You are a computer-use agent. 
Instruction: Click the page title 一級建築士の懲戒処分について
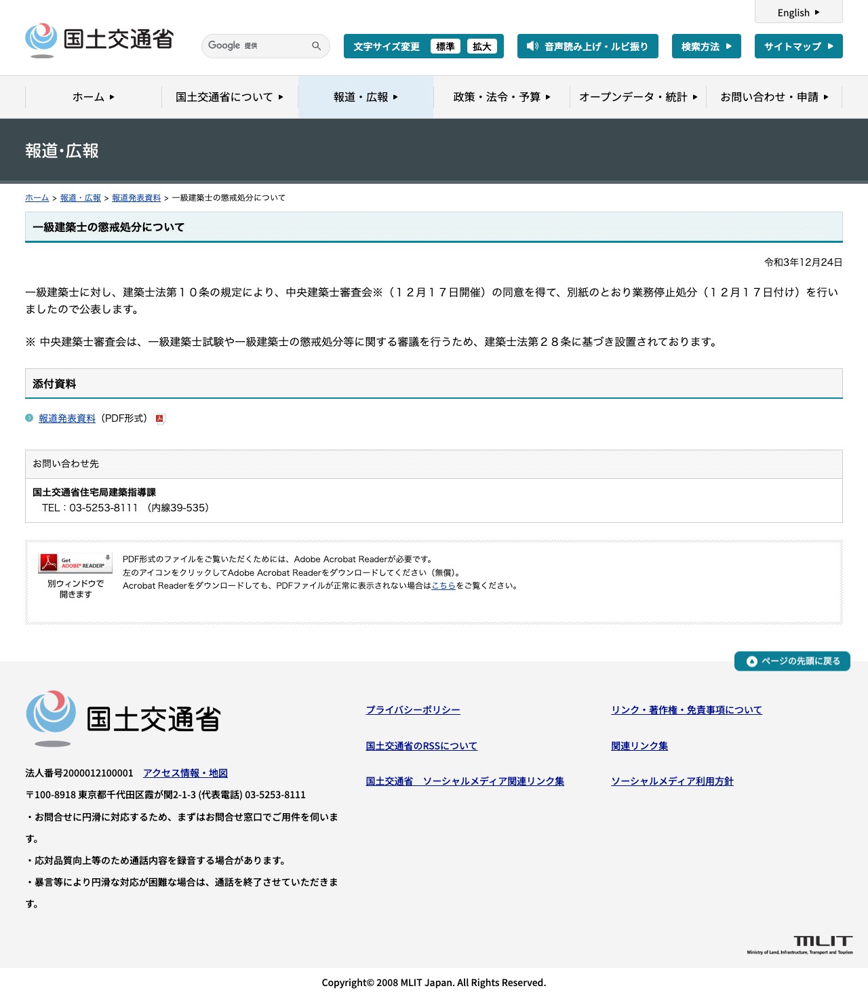[x=108, y=227]
